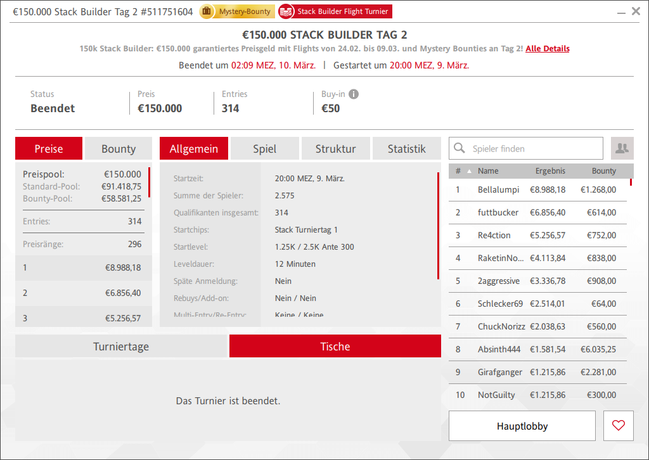Switch to the Bounty tab

[x=119, y=148]
